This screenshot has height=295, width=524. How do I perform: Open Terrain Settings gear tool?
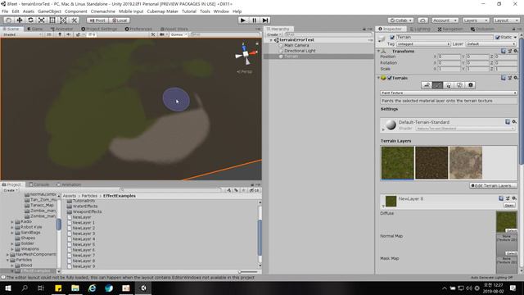click(471, 85)
